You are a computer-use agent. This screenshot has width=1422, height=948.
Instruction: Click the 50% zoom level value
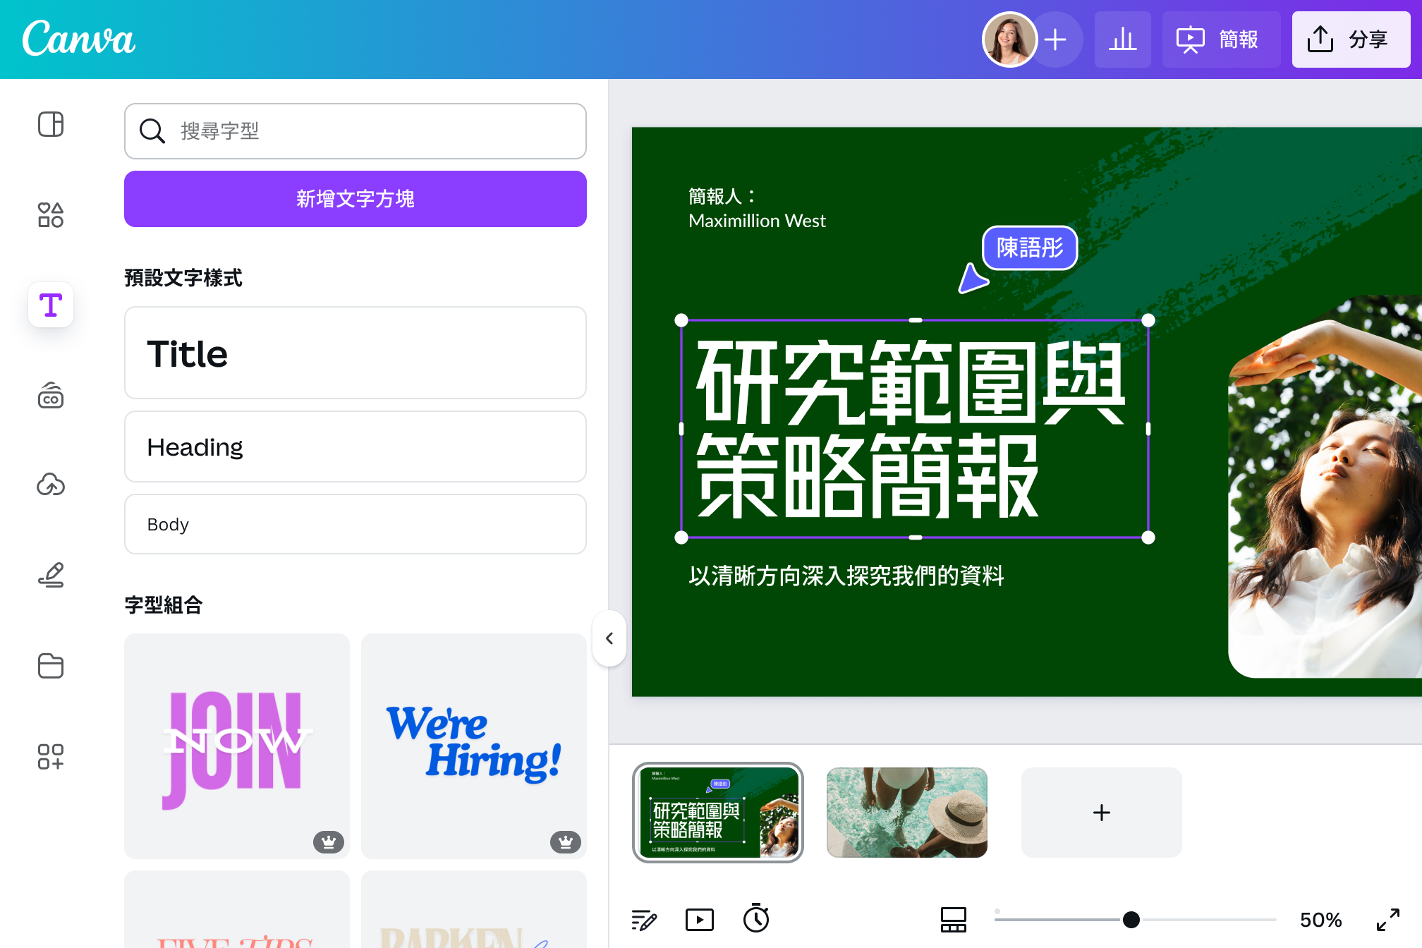click(x=1320, y=920)
